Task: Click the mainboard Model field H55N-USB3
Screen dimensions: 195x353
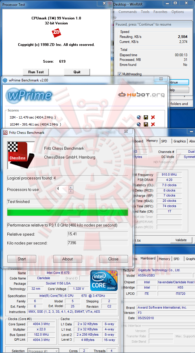Action: tap(164, 275)
